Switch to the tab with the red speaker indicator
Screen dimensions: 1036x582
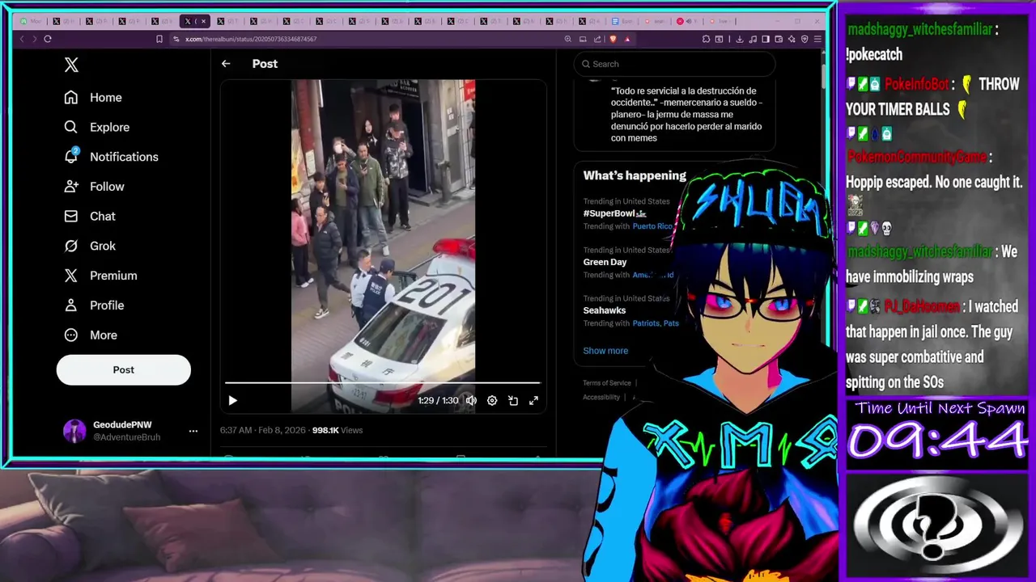coord(687,21)
